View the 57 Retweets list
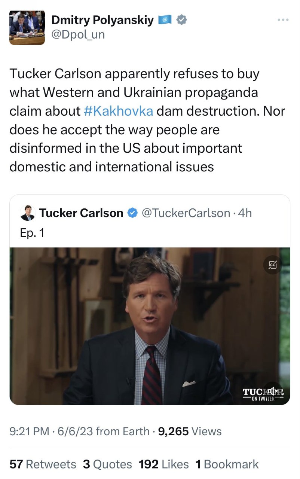The width and height of the screenshot is (300, 479). (43, 464)
